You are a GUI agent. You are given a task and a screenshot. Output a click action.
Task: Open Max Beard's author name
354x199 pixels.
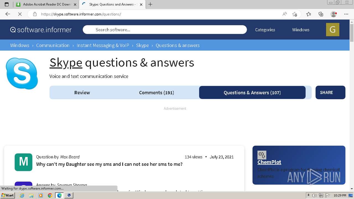70,157
